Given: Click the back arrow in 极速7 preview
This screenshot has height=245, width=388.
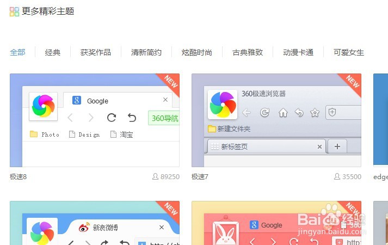Looking at the screenshot, I should coord(247,113).
